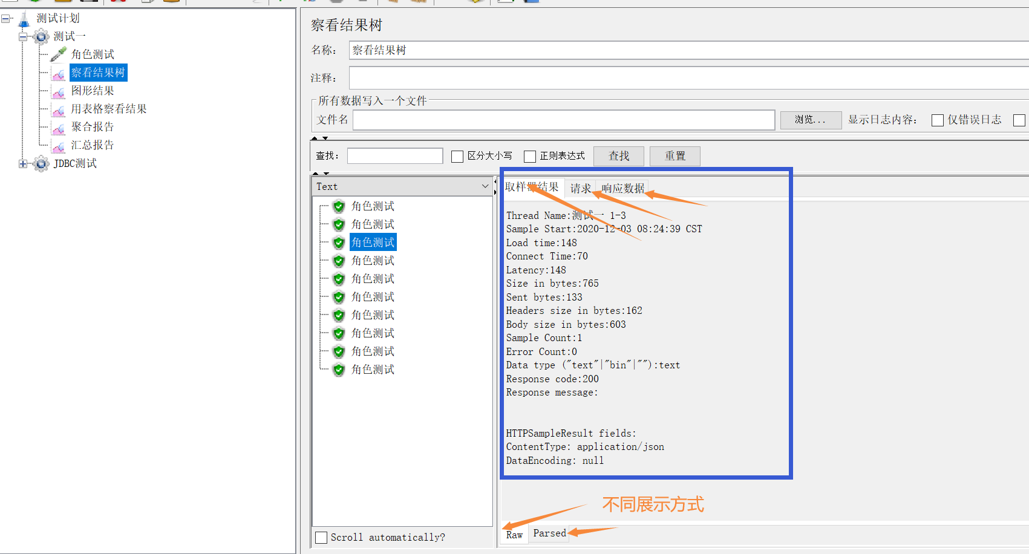Enable the 正则表达式 checkbox
Image resolution: width=1029 pixels, height=554 pixels.
[530, 156]
